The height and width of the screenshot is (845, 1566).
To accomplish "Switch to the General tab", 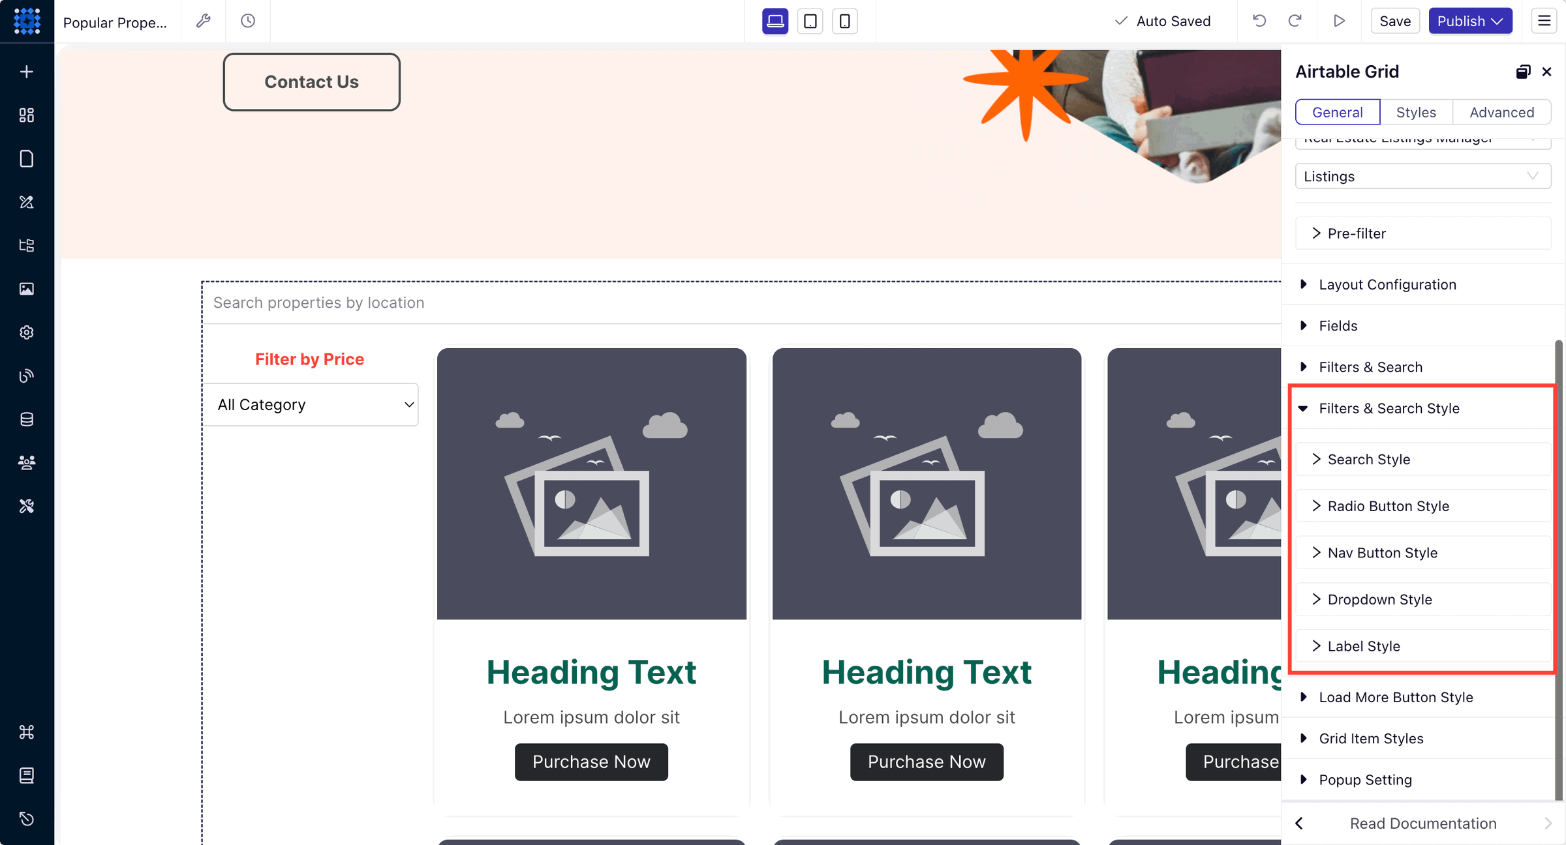I will [x=1337, y=111].
